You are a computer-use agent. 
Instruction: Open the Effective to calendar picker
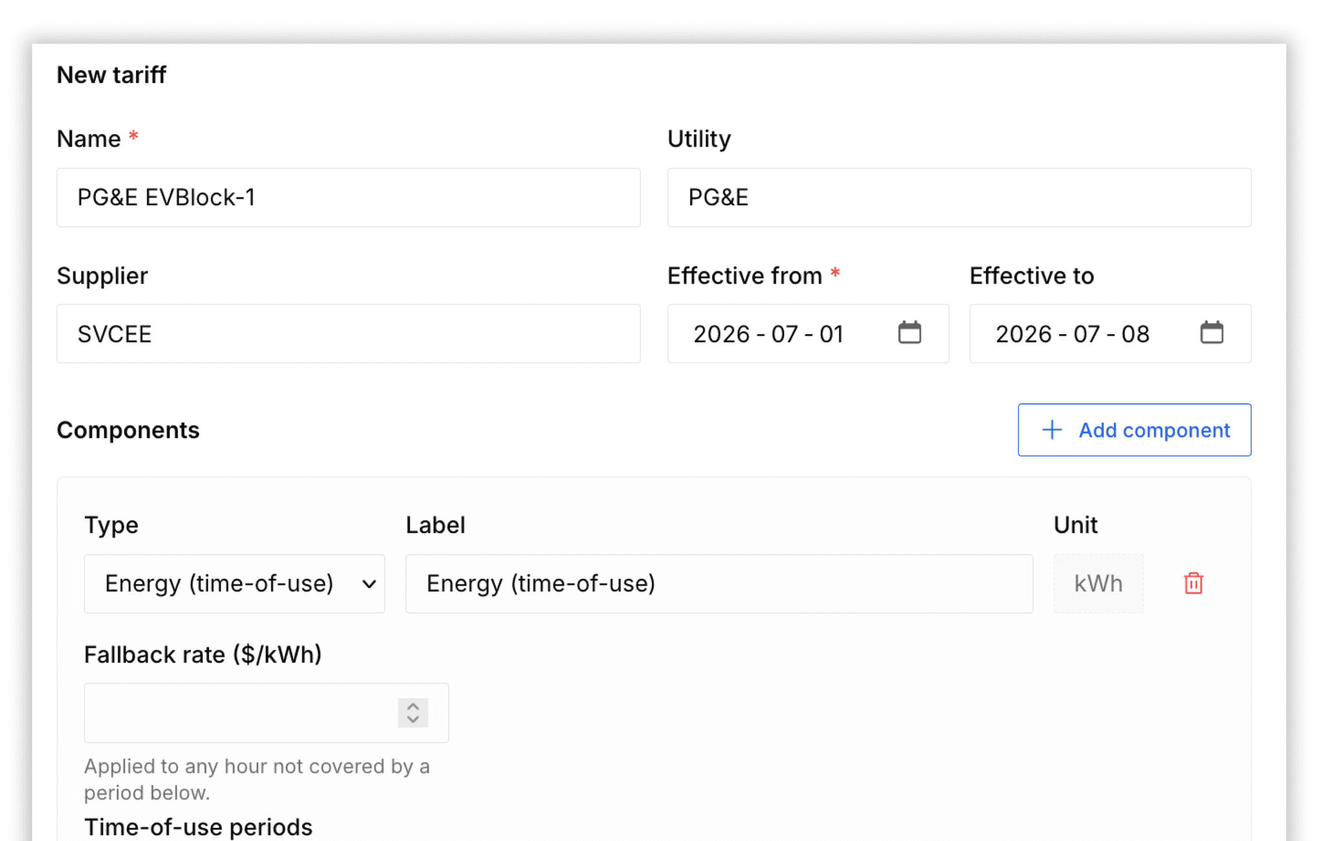point(1211,333)
